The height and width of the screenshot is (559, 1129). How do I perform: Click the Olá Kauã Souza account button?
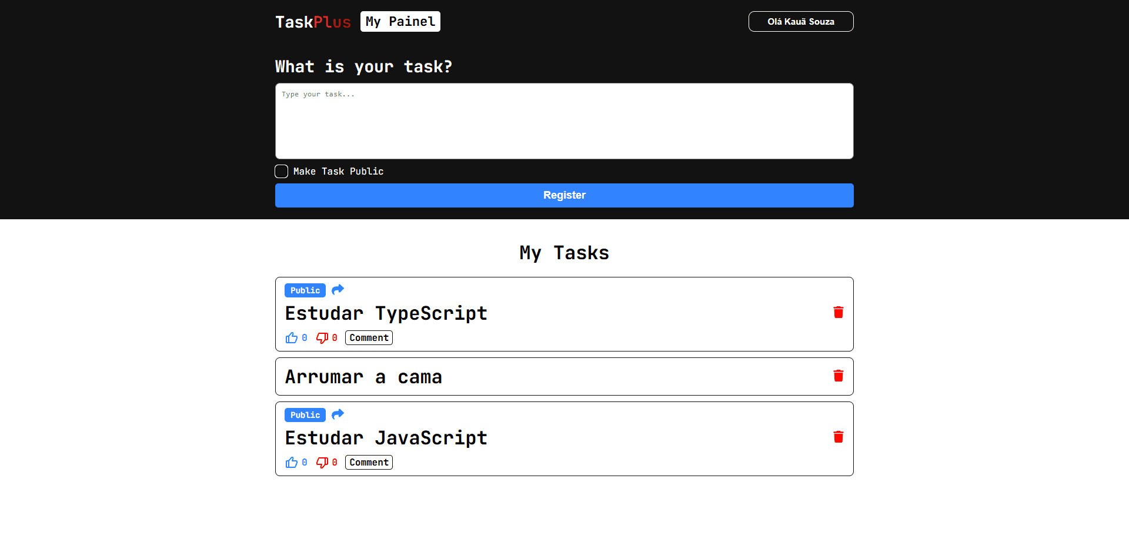click(800, 22)
